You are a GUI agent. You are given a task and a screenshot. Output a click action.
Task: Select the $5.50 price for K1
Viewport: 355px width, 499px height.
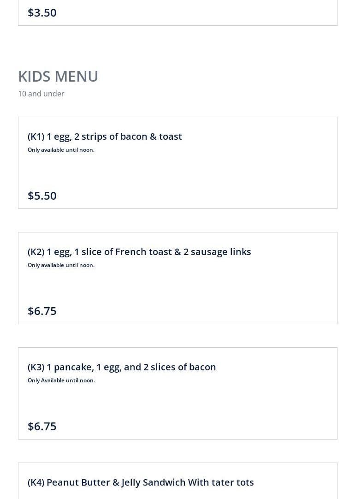[x=42, y=196]
